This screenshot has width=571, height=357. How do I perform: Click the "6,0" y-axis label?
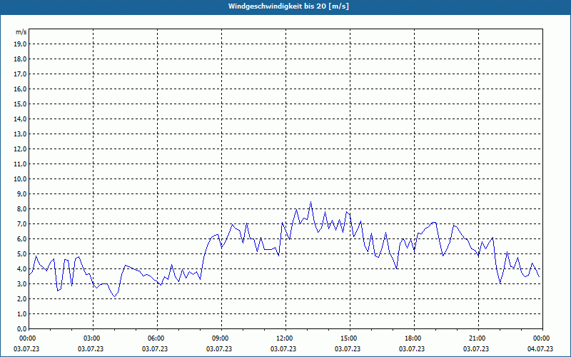pyautogui.click(x=22, y=239)
